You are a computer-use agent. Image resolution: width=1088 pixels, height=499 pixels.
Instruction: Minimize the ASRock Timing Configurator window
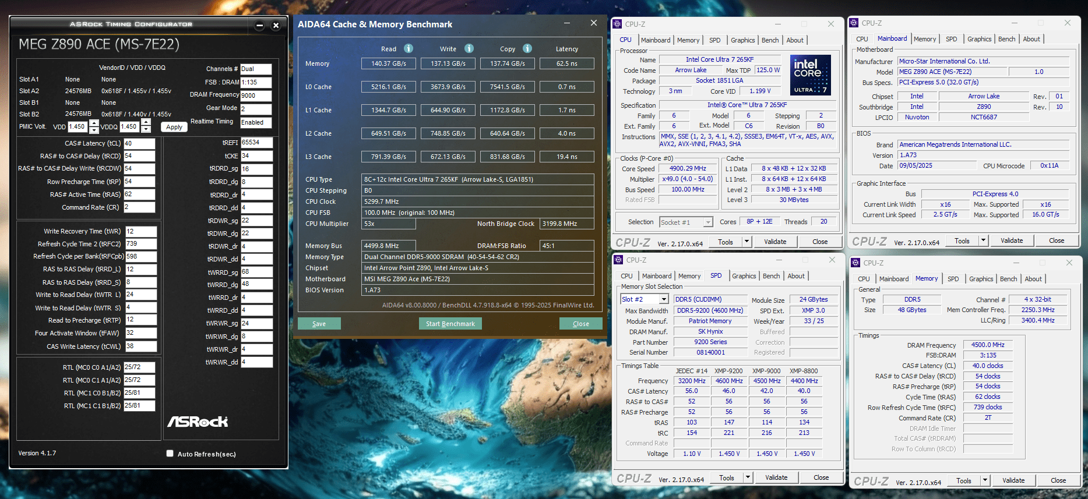click(260, 25)
